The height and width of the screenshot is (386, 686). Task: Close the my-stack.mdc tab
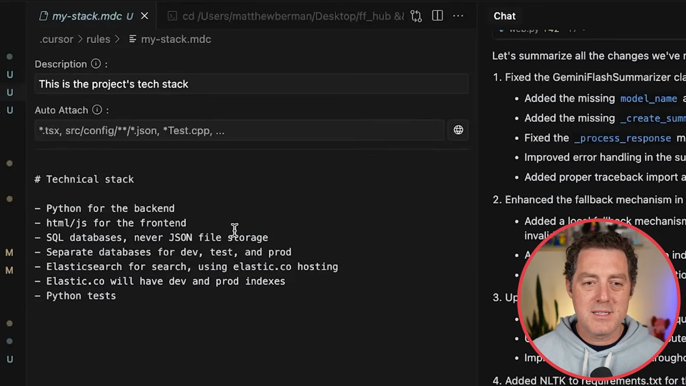coord(144,16)
